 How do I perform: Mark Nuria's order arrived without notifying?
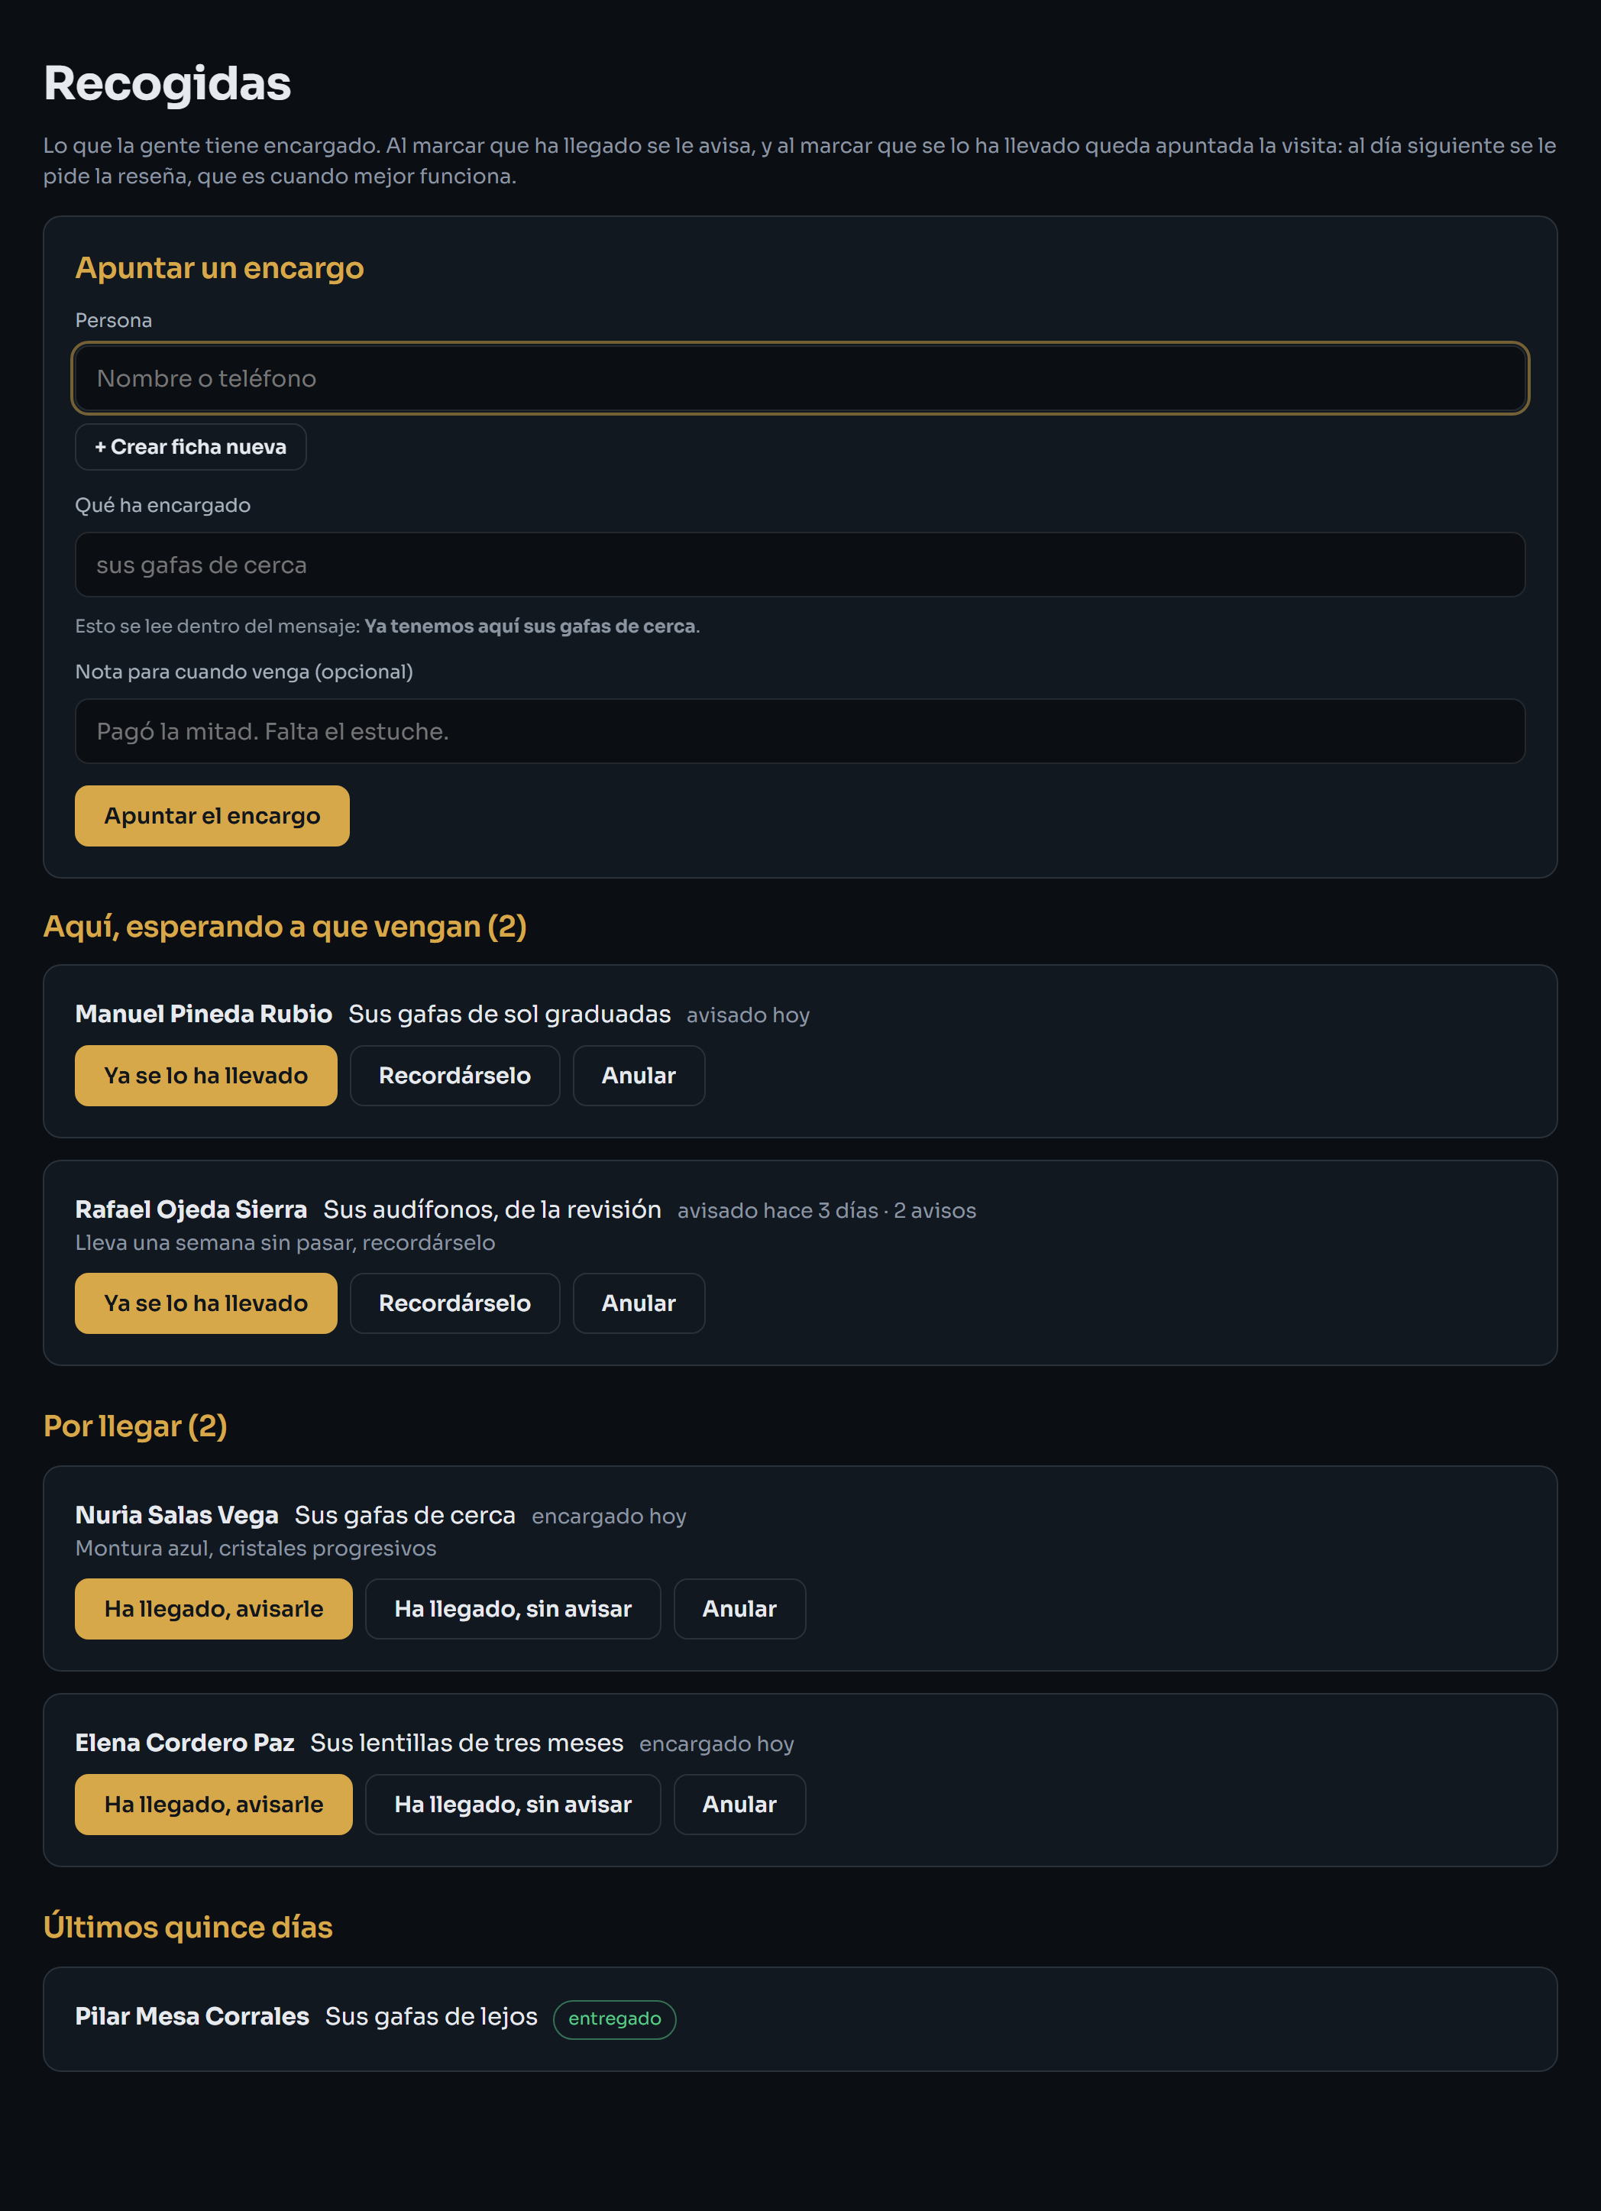pyautogui.click(x=513, y=1608)
